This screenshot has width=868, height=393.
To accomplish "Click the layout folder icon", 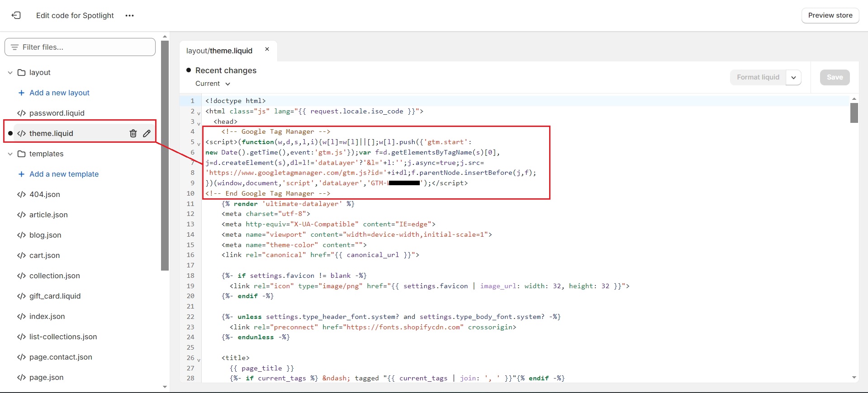I will 21,72.
